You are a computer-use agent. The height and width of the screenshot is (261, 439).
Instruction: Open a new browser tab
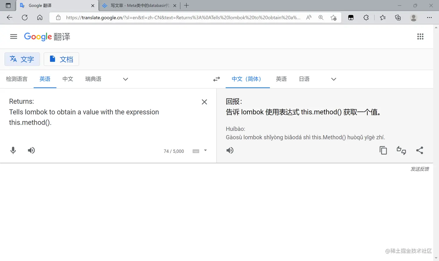click(186, 6)
